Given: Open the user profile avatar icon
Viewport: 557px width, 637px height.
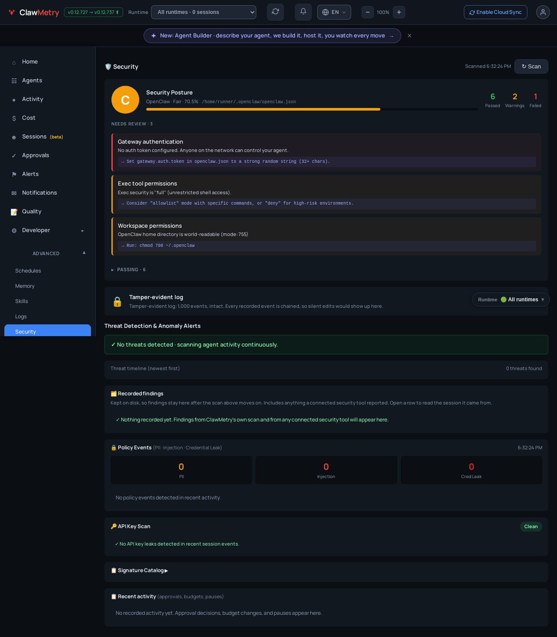Looking at the screenshot, I should pos(543,12).
